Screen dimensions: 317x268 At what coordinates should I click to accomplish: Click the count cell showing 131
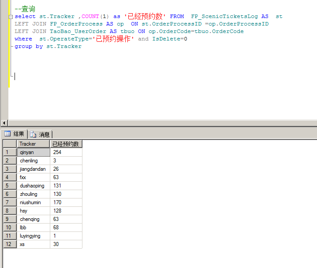click(66, 186)
